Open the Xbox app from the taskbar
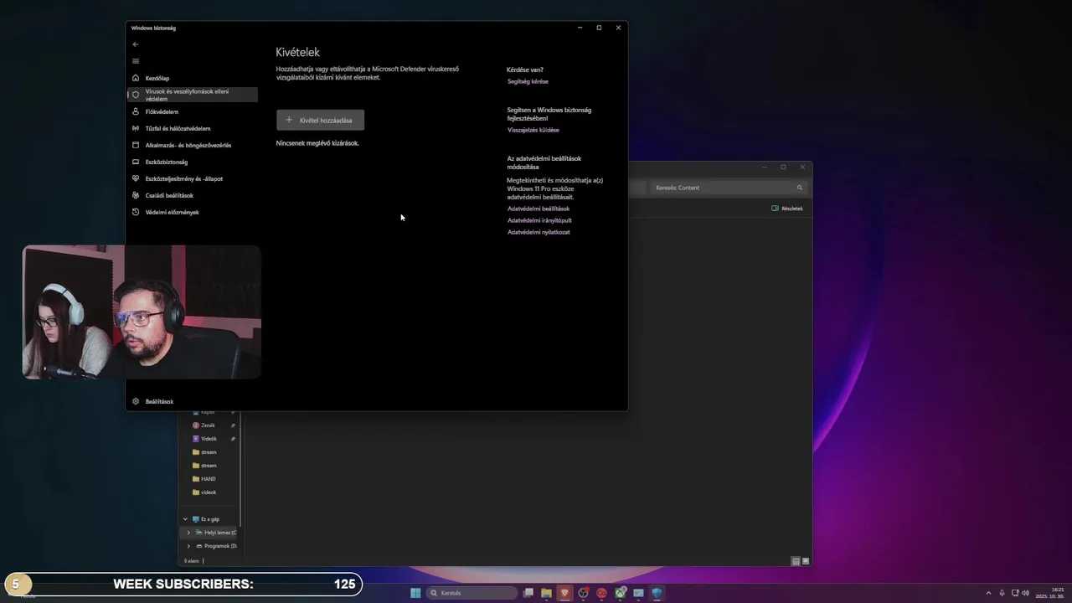This screenshot has width=1072, height=603. tap(621, 593)
